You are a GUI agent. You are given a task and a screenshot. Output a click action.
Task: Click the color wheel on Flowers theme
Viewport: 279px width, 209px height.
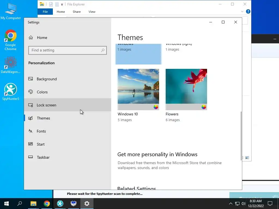[x=204, y=107]
